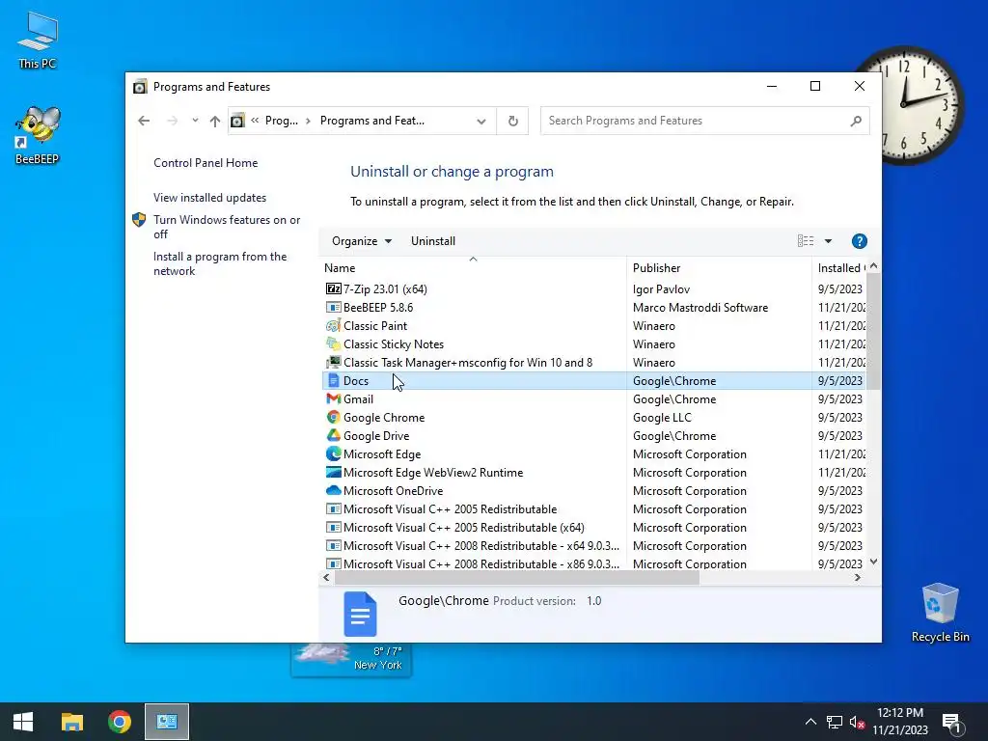Screen dimensions: 988x741
Task: Show hidden tray icons chevron
Action: (810, 722)
